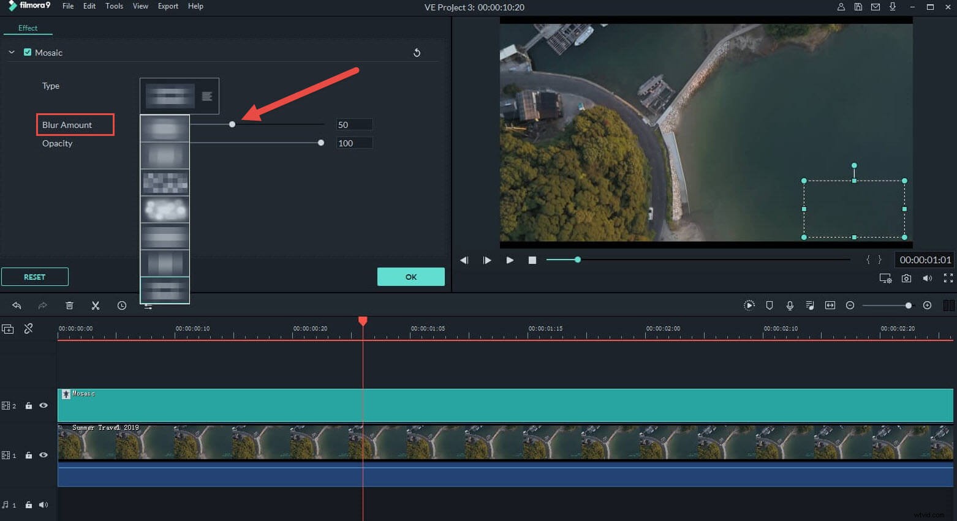
Task: Zoom timeline in with plus icon
Action: [x=927, y=305]
